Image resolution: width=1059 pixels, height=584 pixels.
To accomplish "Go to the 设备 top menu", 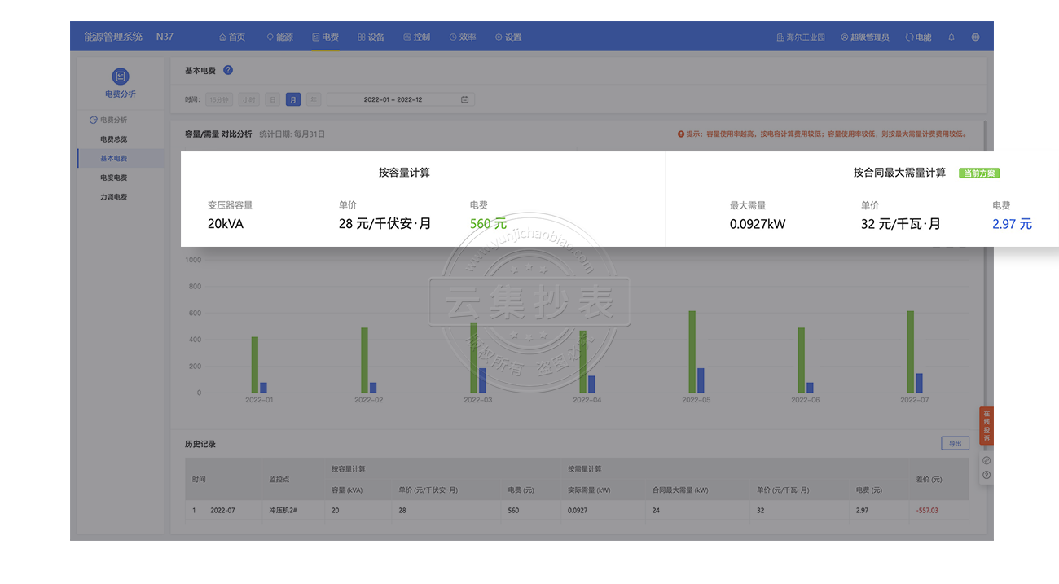I will [371, 37].
